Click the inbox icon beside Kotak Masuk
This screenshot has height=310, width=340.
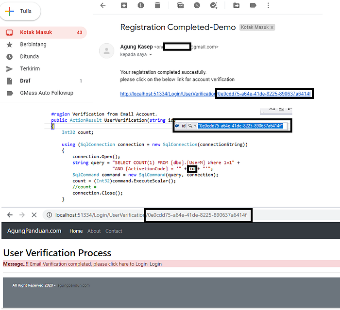click(x=10, y=33)
